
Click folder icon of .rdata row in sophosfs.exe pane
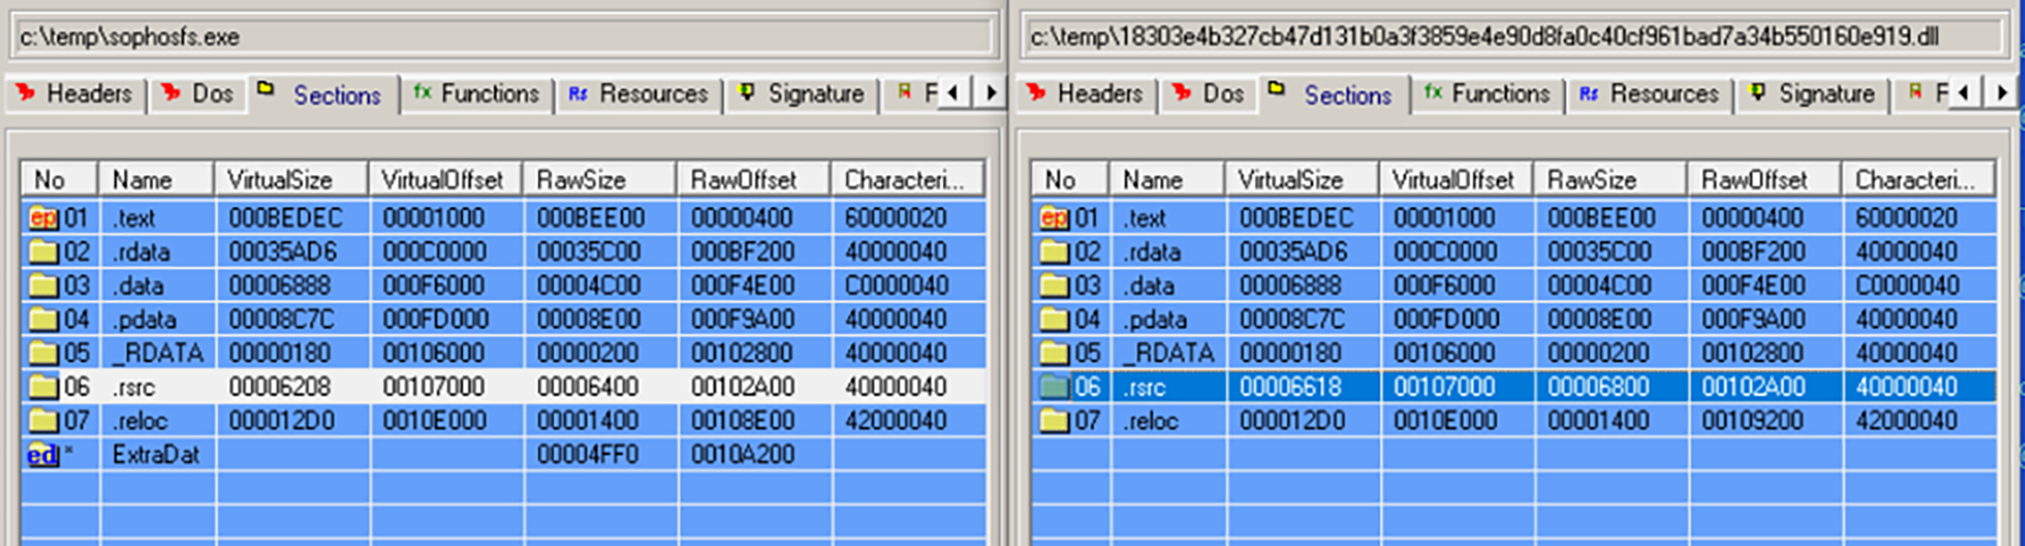[42, 251]
